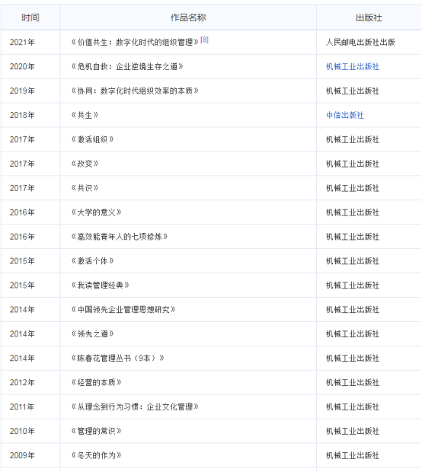Click 机械工业出版社 in the 《改变》 row
Image resolution: width=422 pixels, height=472 pixels.
(x=353, y=164)
